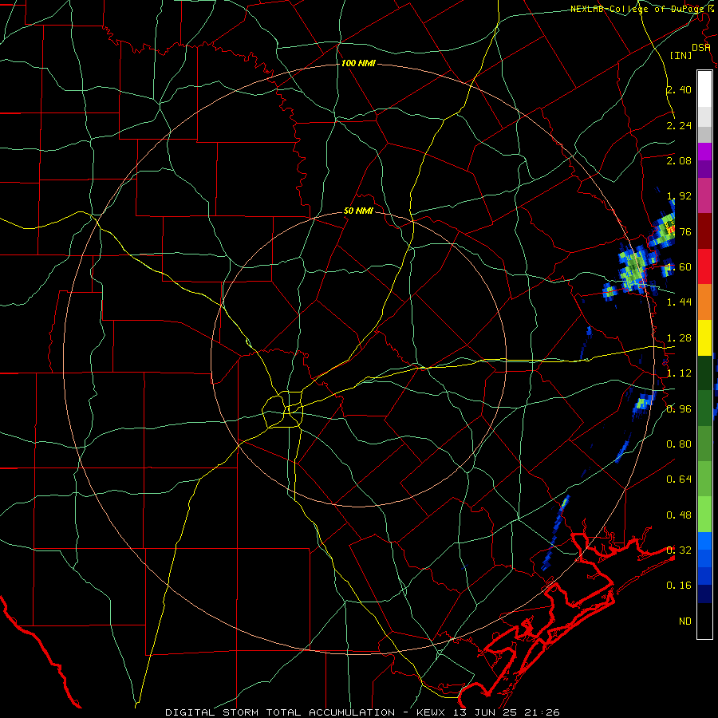Image resolution: width=718 pixels, height=718 pixels.
Task: Click the bright red legend swatch near 1.60
Action: pos(704,266)
